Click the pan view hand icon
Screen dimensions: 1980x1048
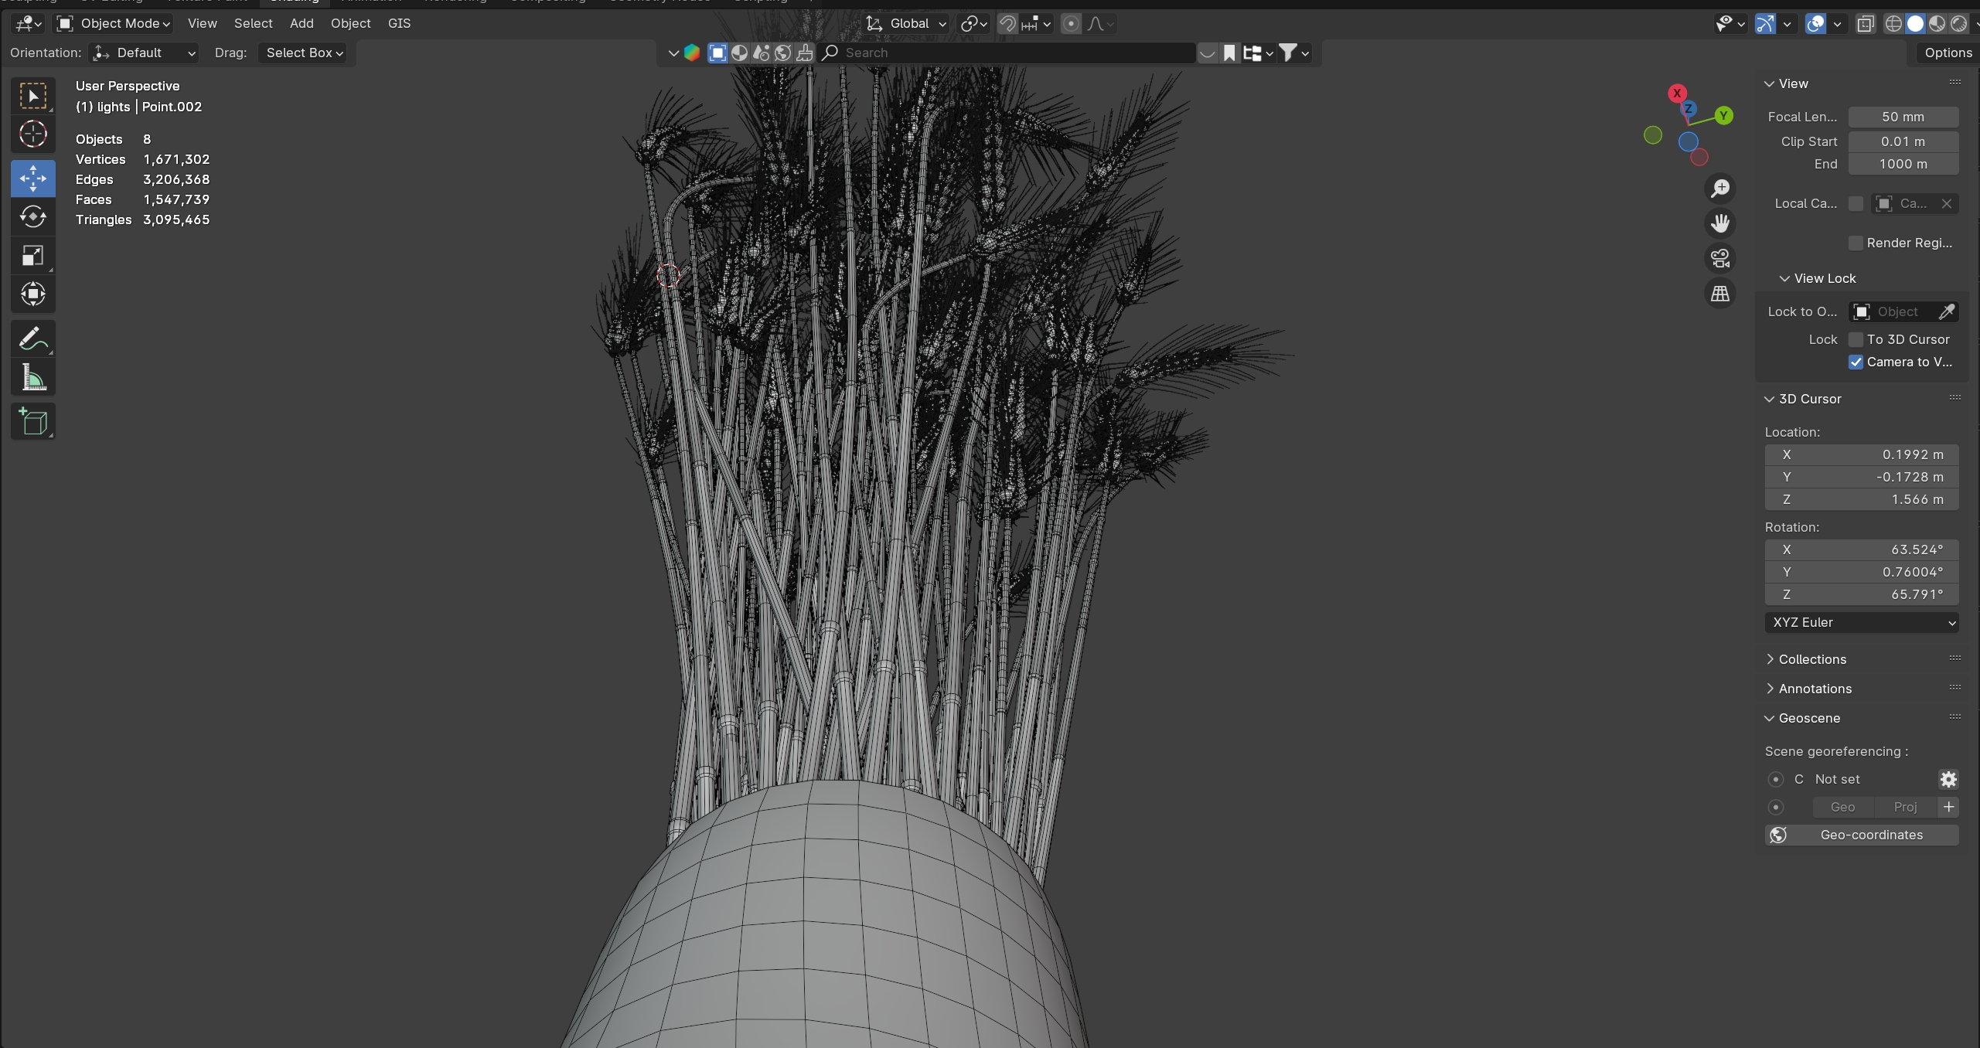tap(1720, 223)
